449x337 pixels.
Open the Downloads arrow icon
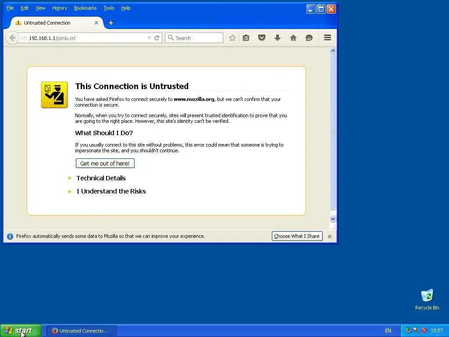pos(278,38)
